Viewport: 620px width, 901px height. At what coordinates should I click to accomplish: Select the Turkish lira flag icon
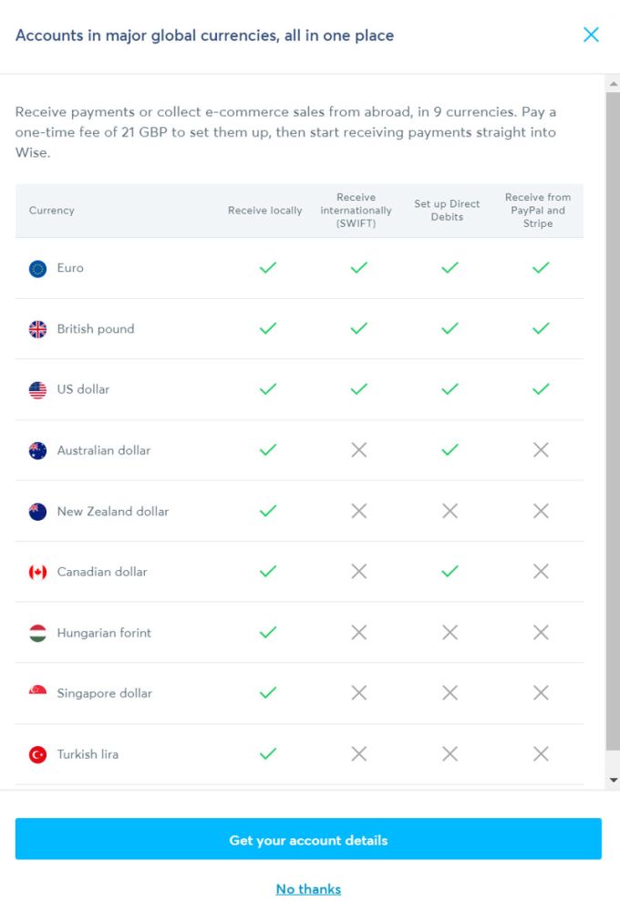pyautogui.click(x=38, y=754)
